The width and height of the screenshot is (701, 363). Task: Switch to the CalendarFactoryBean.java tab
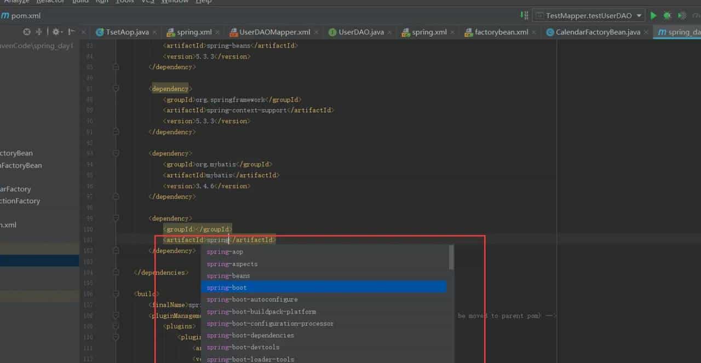[597, 32]
